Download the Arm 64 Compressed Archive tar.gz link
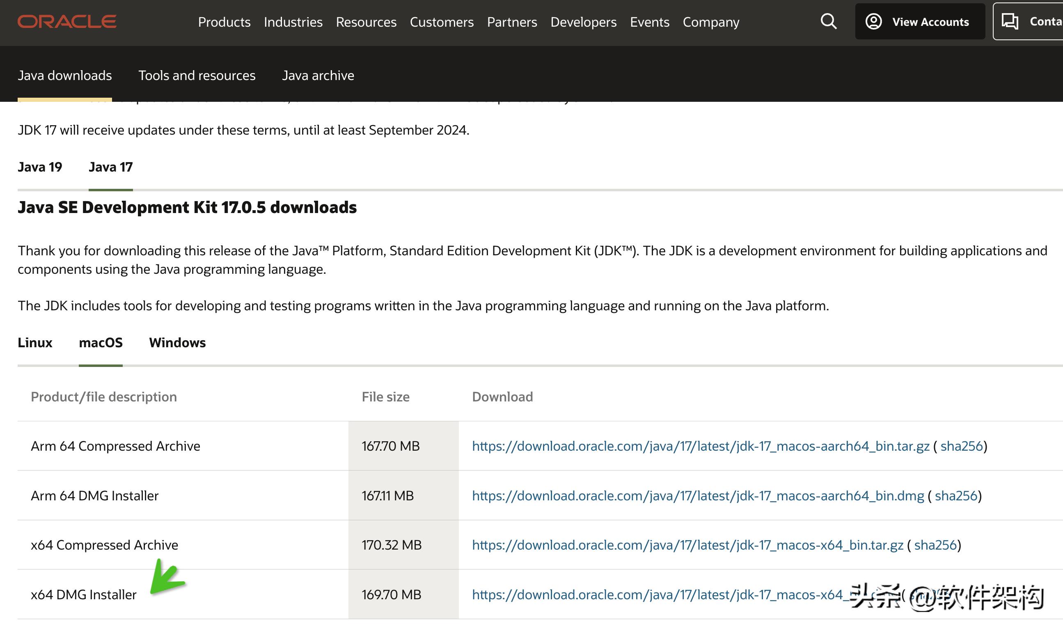Image resolution: width=1063 pixels, height=628 pixels. (700, 446)
